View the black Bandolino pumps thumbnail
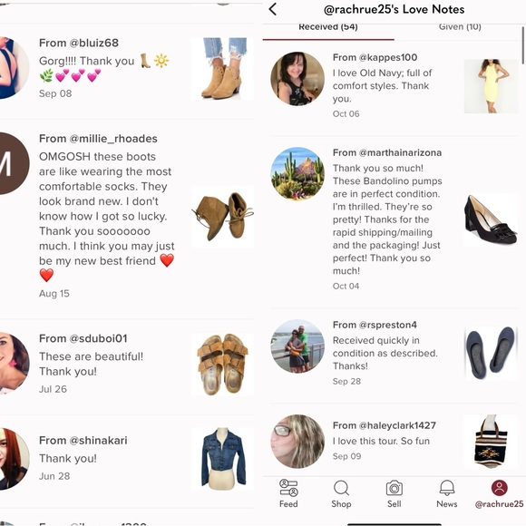 (491, 219)
